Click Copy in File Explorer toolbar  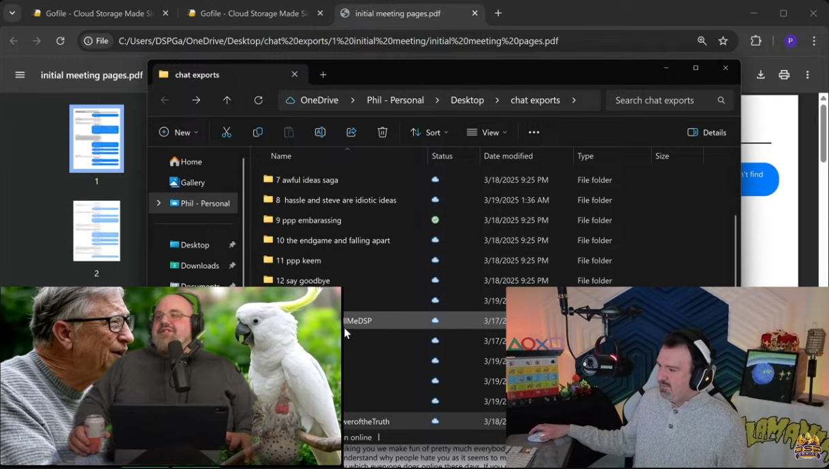pos(258,132)
